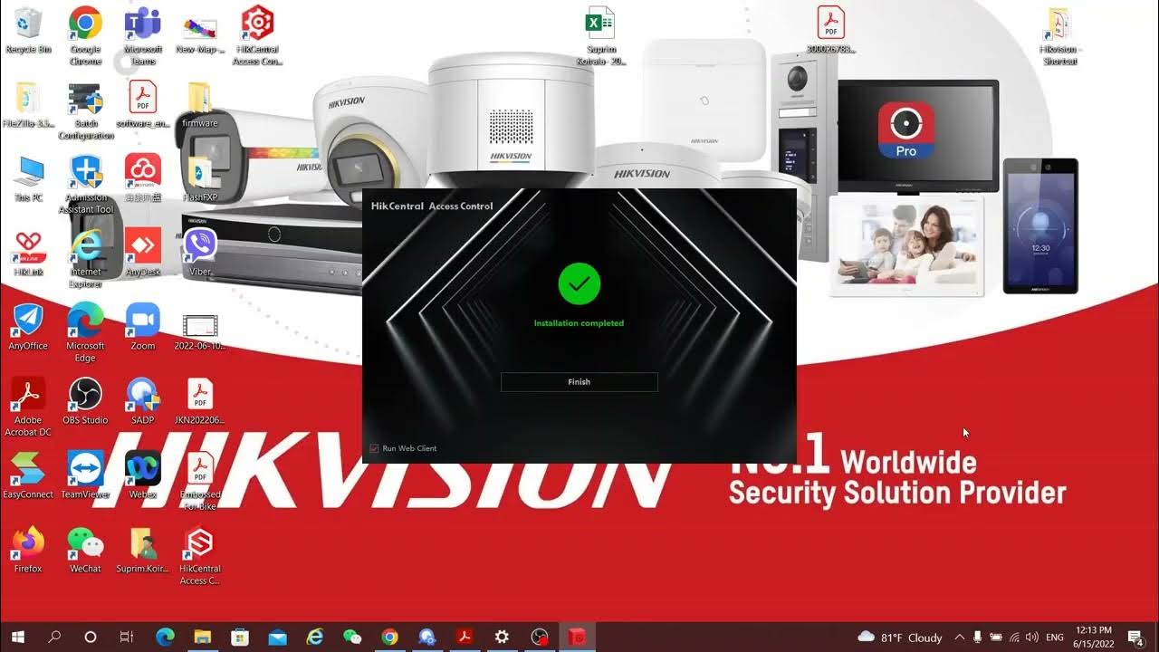Screen dimensions: 1159x652
Task: Open the red cloud disk app icon
Action: [x=142, y=178]
